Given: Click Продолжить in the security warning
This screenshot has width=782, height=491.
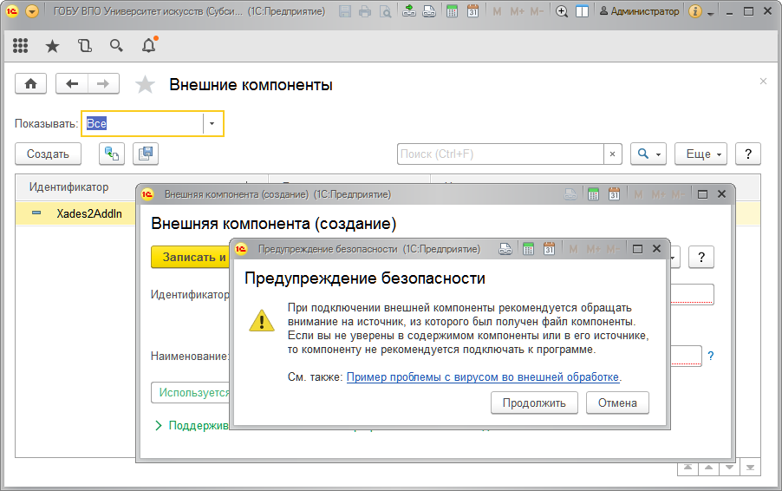Looking at the screenshot, I should tap(534, 403).
